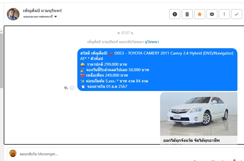Screen dimensions: 244x161
Task: Open the ดูโฆษณา link
Action: click(x=152, y=42)
